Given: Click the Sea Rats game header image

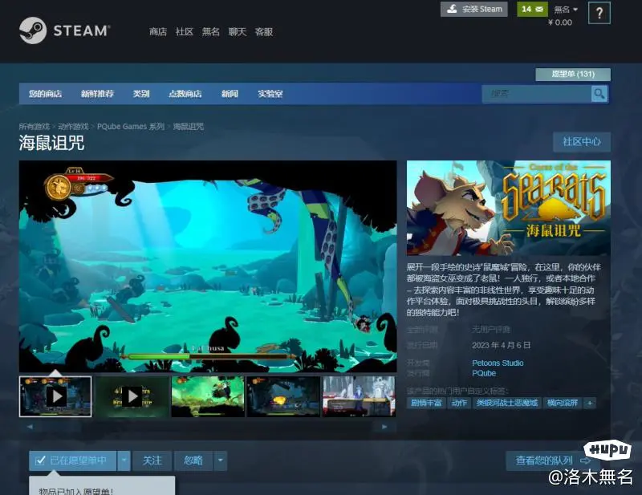Looking at the screenshot, I should pyautogui.click(x=509, y=208).
